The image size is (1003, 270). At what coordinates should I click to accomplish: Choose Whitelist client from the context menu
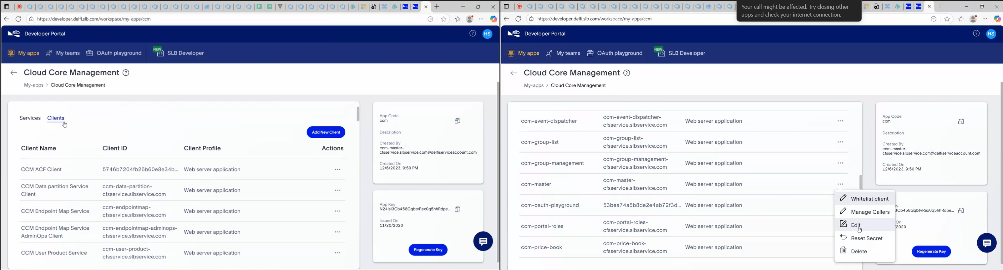pos(864,199)
